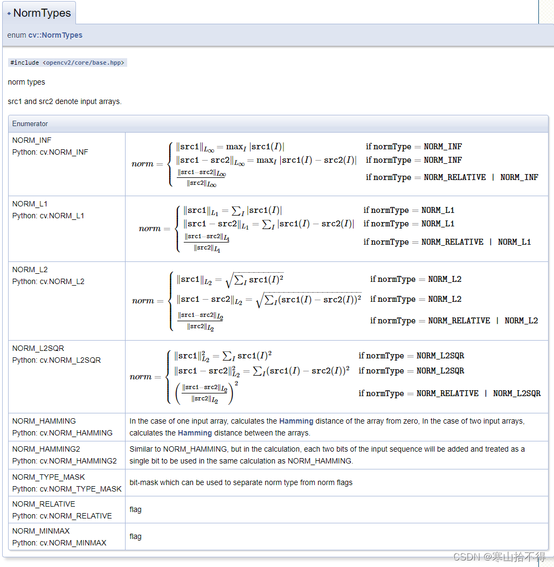Viewport: 554px width, 567px height.
Task: Click the #include opencv2/core/base.hpp line
Action: pyautogui.click(x=67, y=63)
